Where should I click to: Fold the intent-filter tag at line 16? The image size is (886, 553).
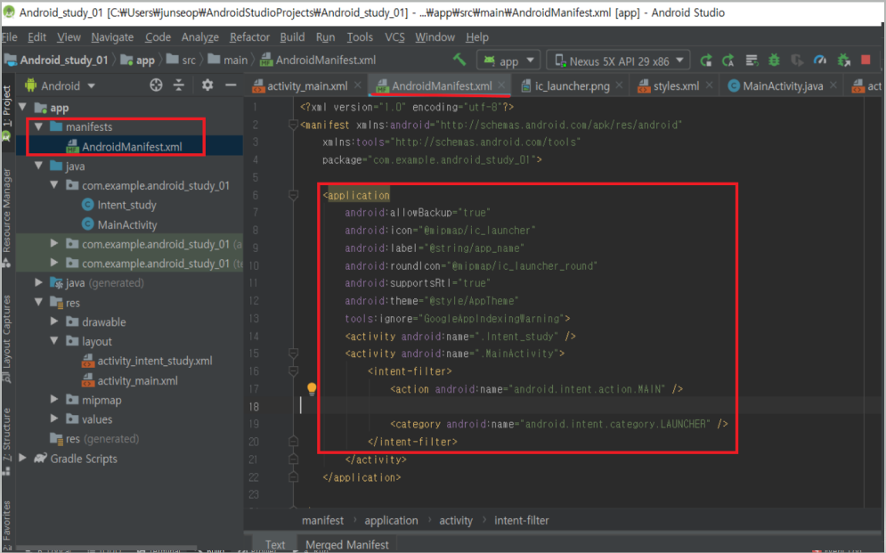point(293,371)
